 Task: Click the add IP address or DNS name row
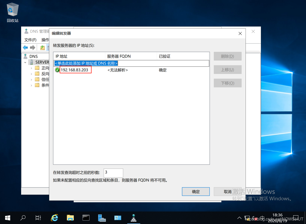[x=132, y=63]
